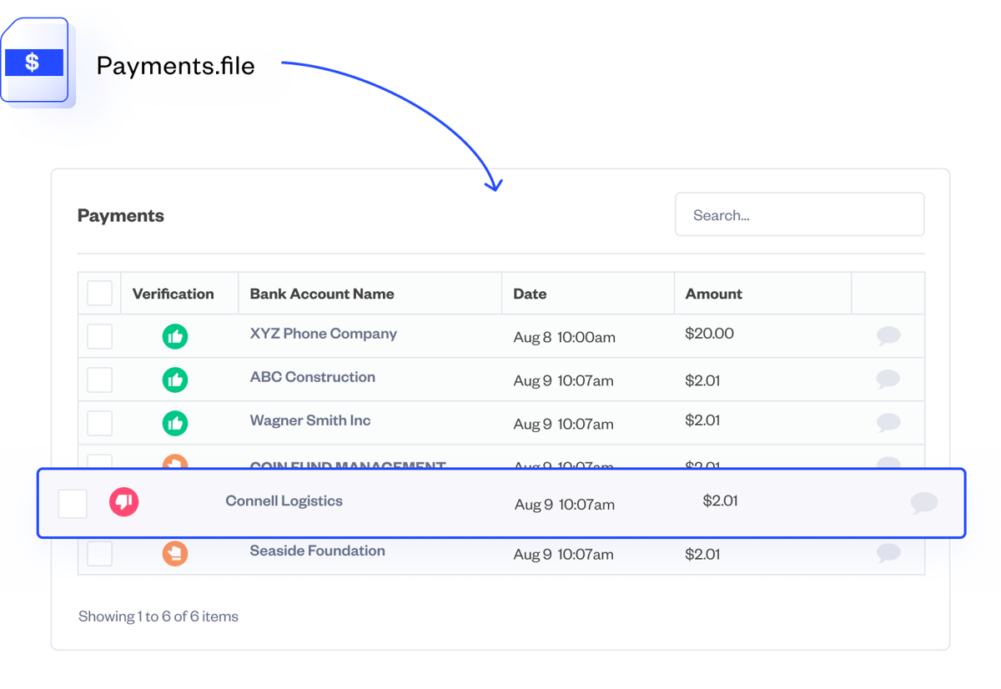Viewport: 1001px width, 689px height.
Task: Approve XYZ Phone Company with thumbs-up icon
Action: tap(175, 336)
